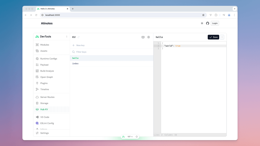
Task: Open the Modules tab
Action: 44,45
